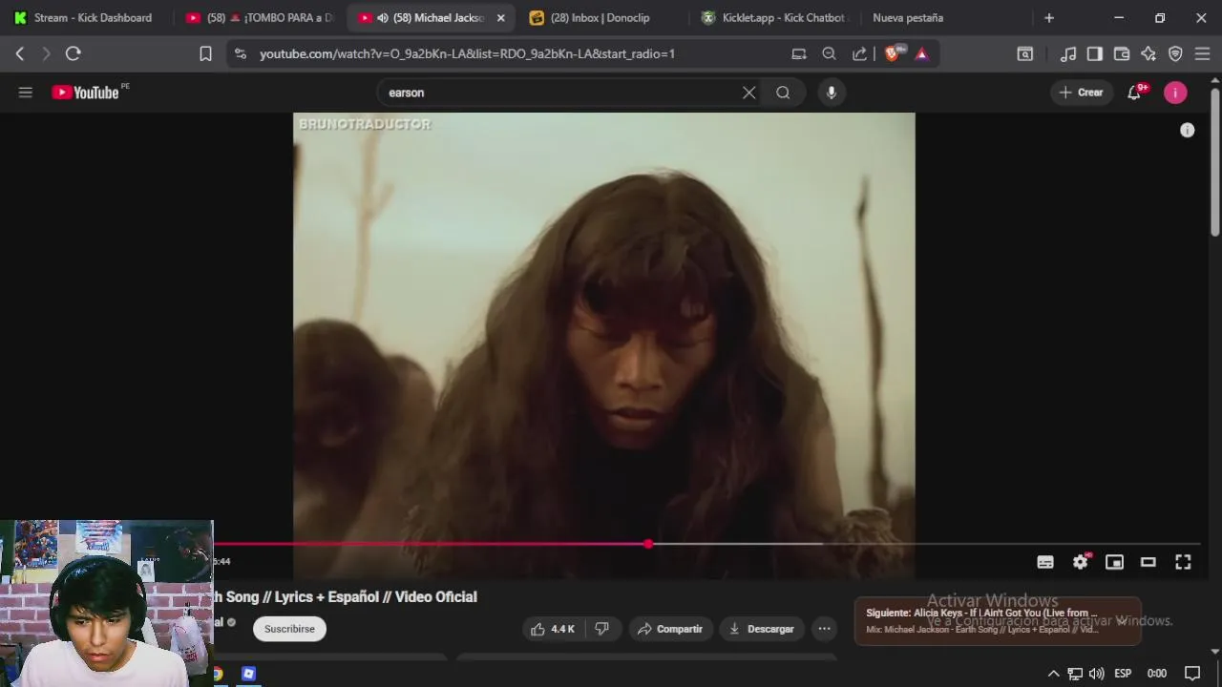Click the install app icon in address bar
This screenshot has width=1222, height=687.
tap(799, 53)
